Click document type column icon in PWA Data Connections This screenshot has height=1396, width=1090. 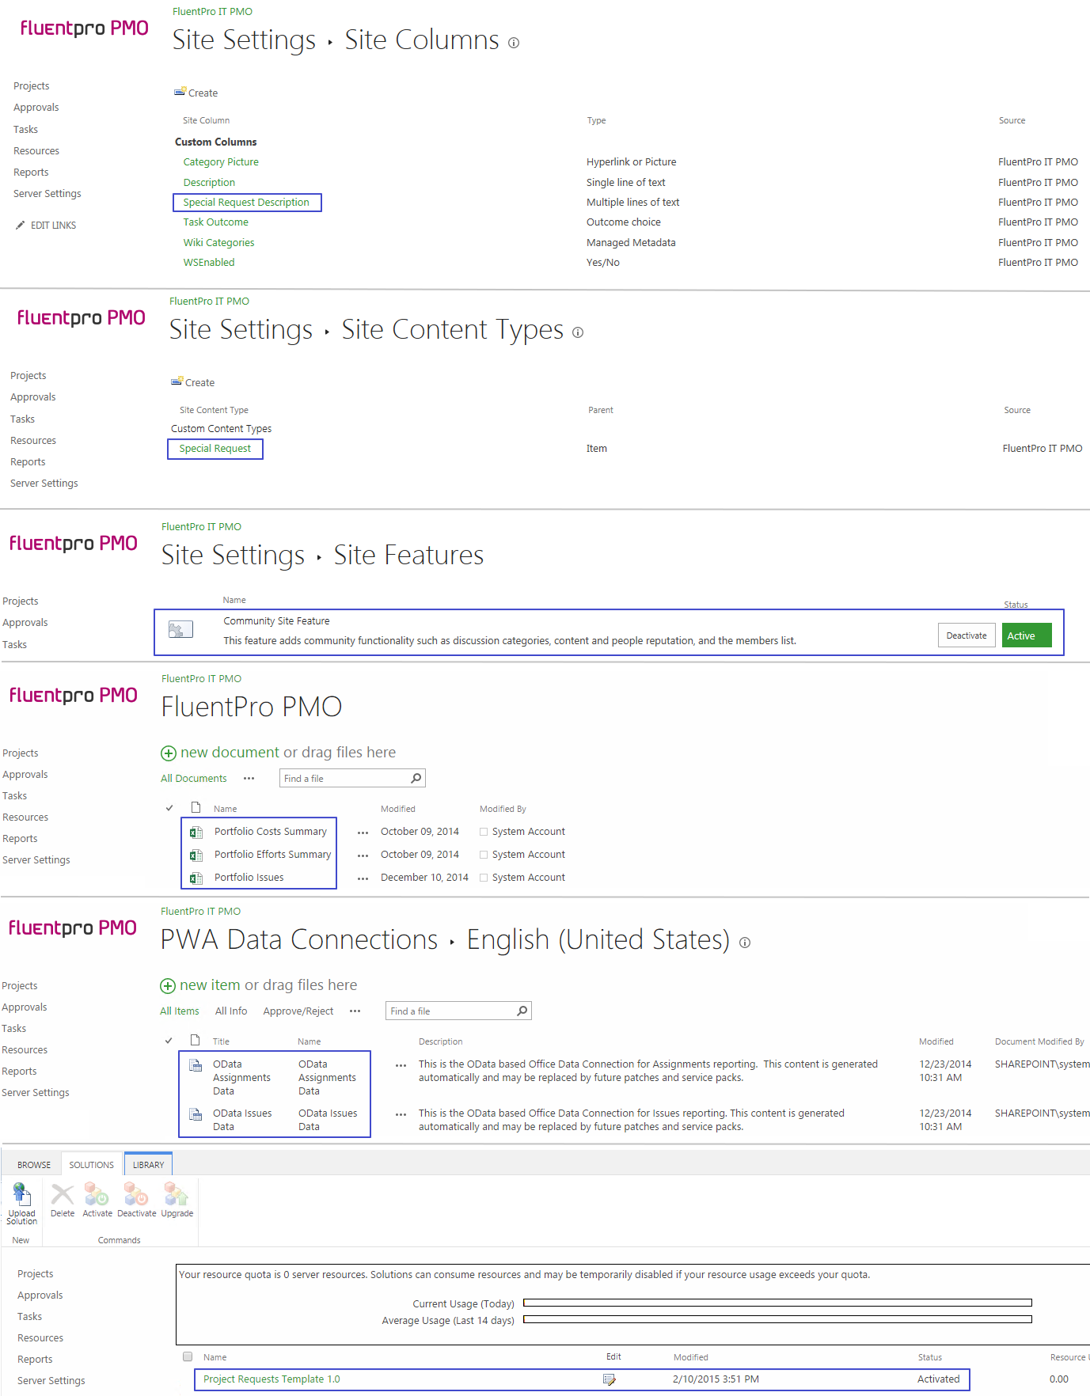pyautogui.click(x=195, y=1041)
